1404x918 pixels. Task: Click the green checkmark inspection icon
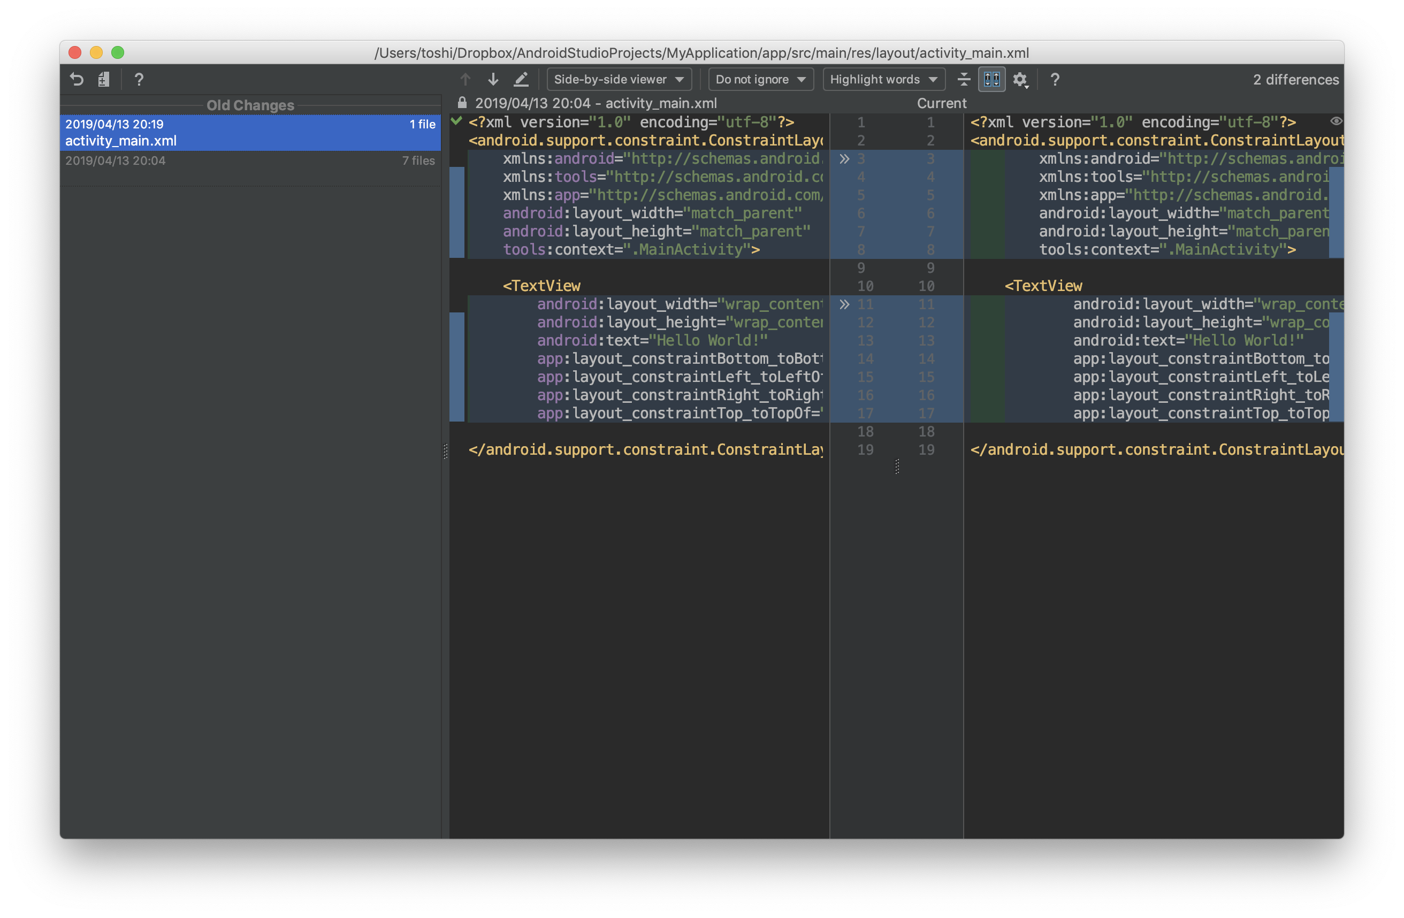456,121
